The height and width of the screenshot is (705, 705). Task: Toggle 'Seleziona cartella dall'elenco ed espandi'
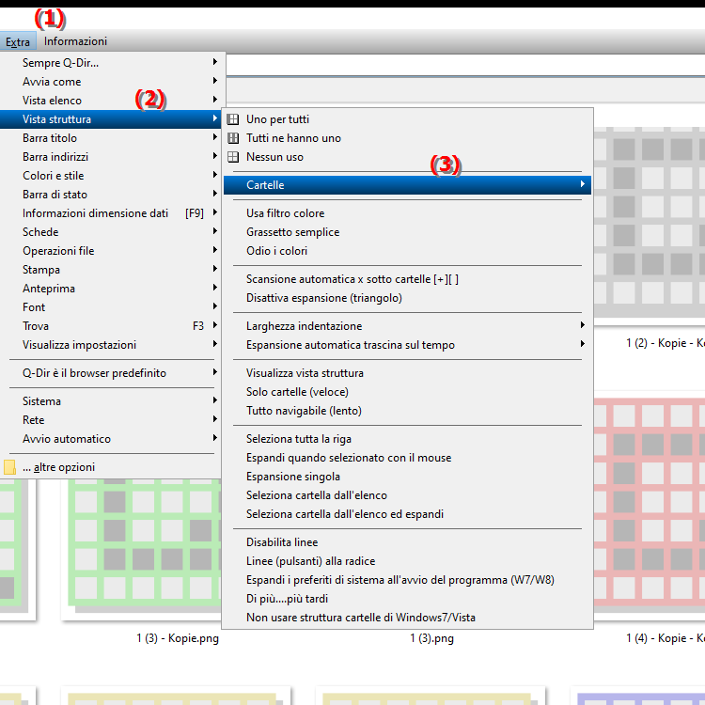click(x=407, y=514)
